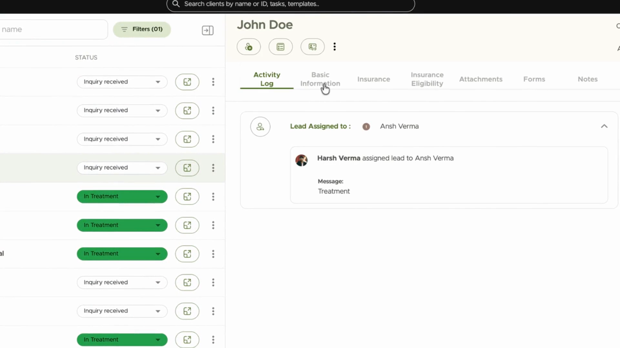This screenshot has width=620, height=348.
Task: Focus the search clients input field
Action: coord(291,5)
